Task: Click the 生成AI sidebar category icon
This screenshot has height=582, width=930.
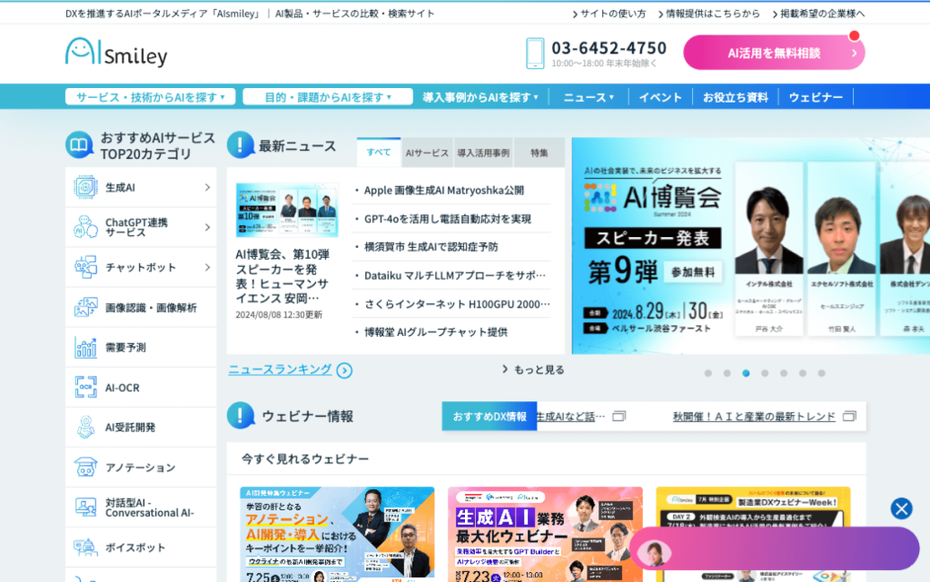Action: click(x=86, y=188)
